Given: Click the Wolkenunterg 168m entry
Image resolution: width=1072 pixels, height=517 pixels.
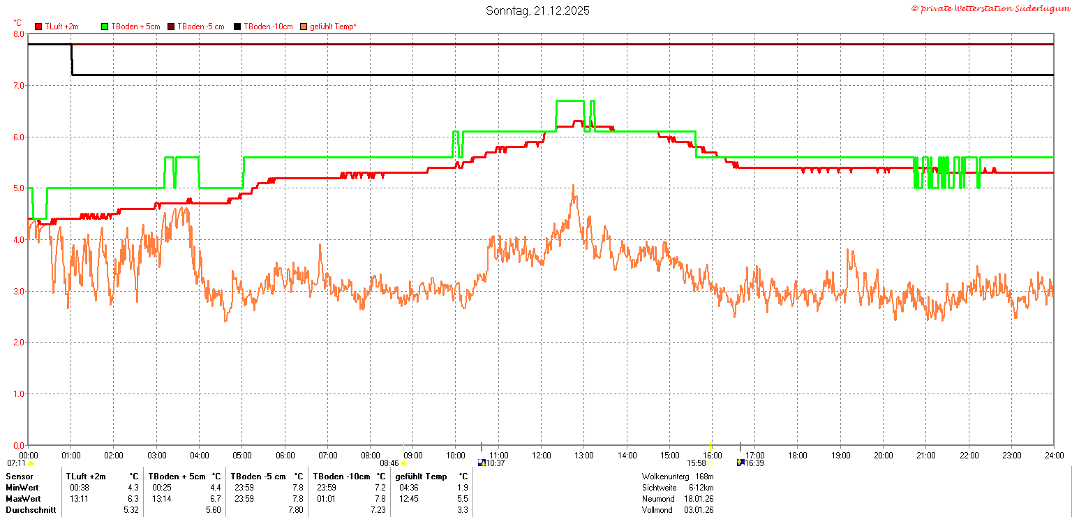Looking at the screenshot, I should [x=678, y=477].
